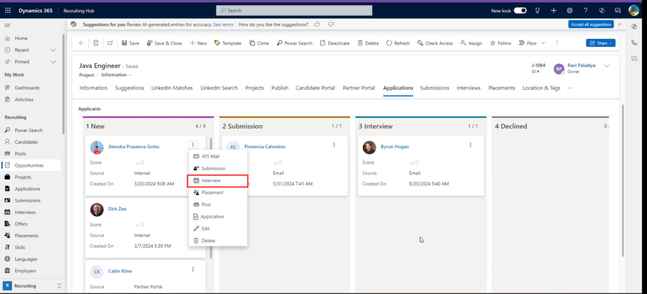The width and height of the screenshot is (647, 294).
Task: Switch to the Suggestions tab
Action: 129,88
